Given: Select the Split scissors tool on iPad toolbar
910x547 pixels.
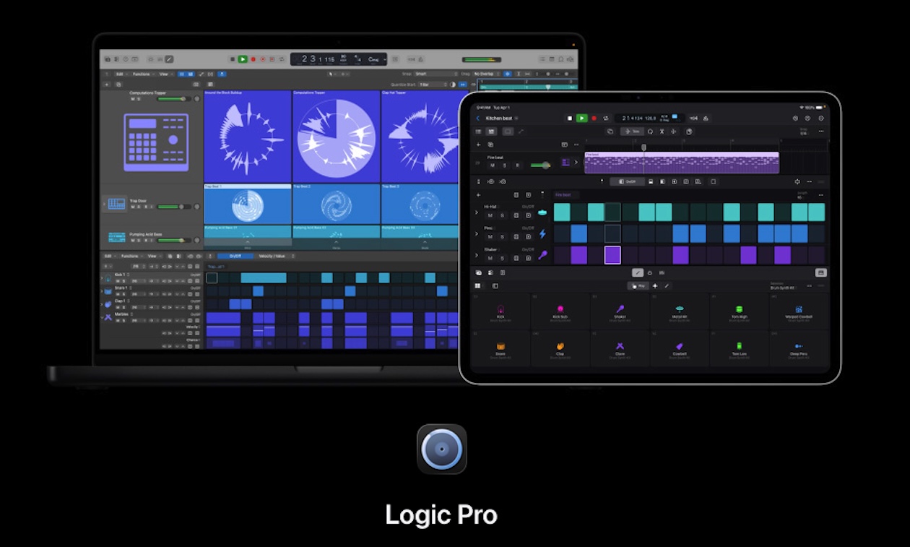Looking at the screenshot, I should point(662,132).
